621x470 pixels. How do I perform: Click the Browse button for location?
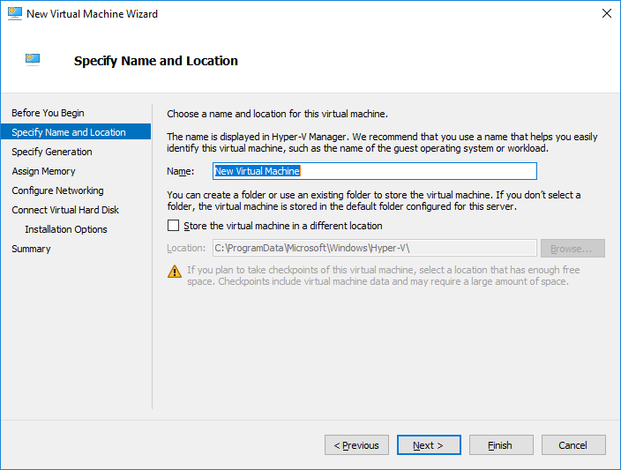click(572, 249)
